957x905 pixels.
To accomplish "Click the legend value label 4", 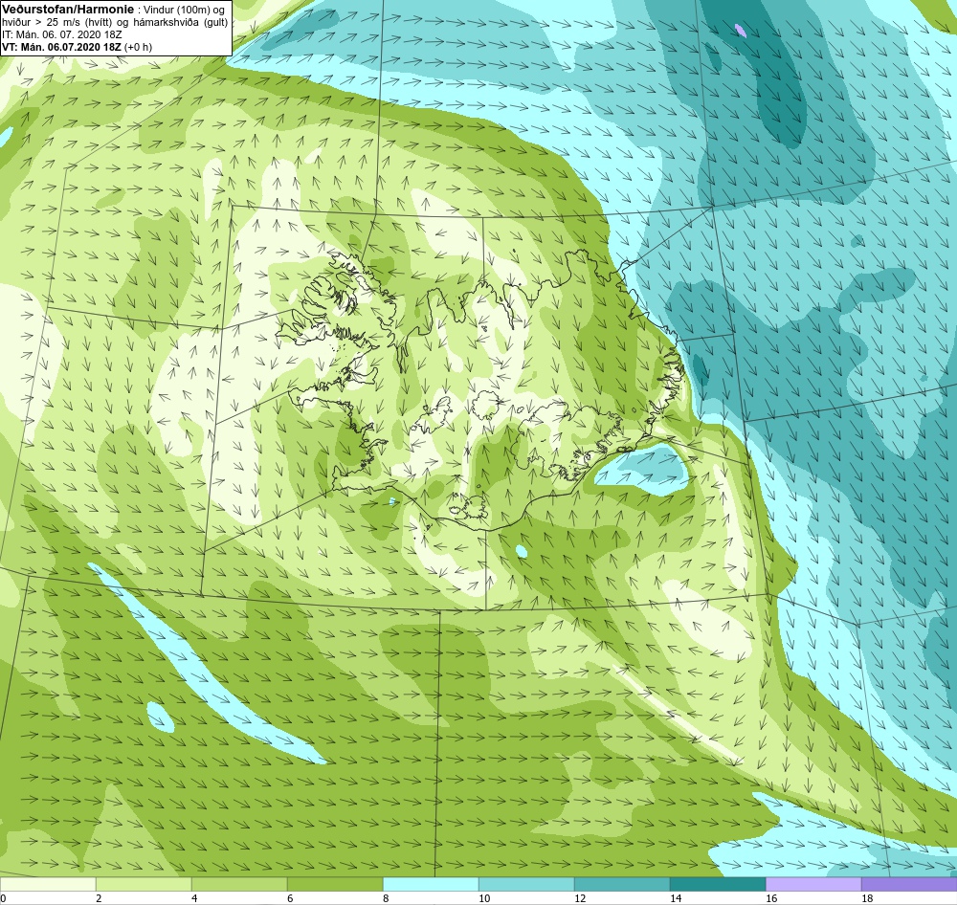I will pyautogui.click(x=194, y=898).
